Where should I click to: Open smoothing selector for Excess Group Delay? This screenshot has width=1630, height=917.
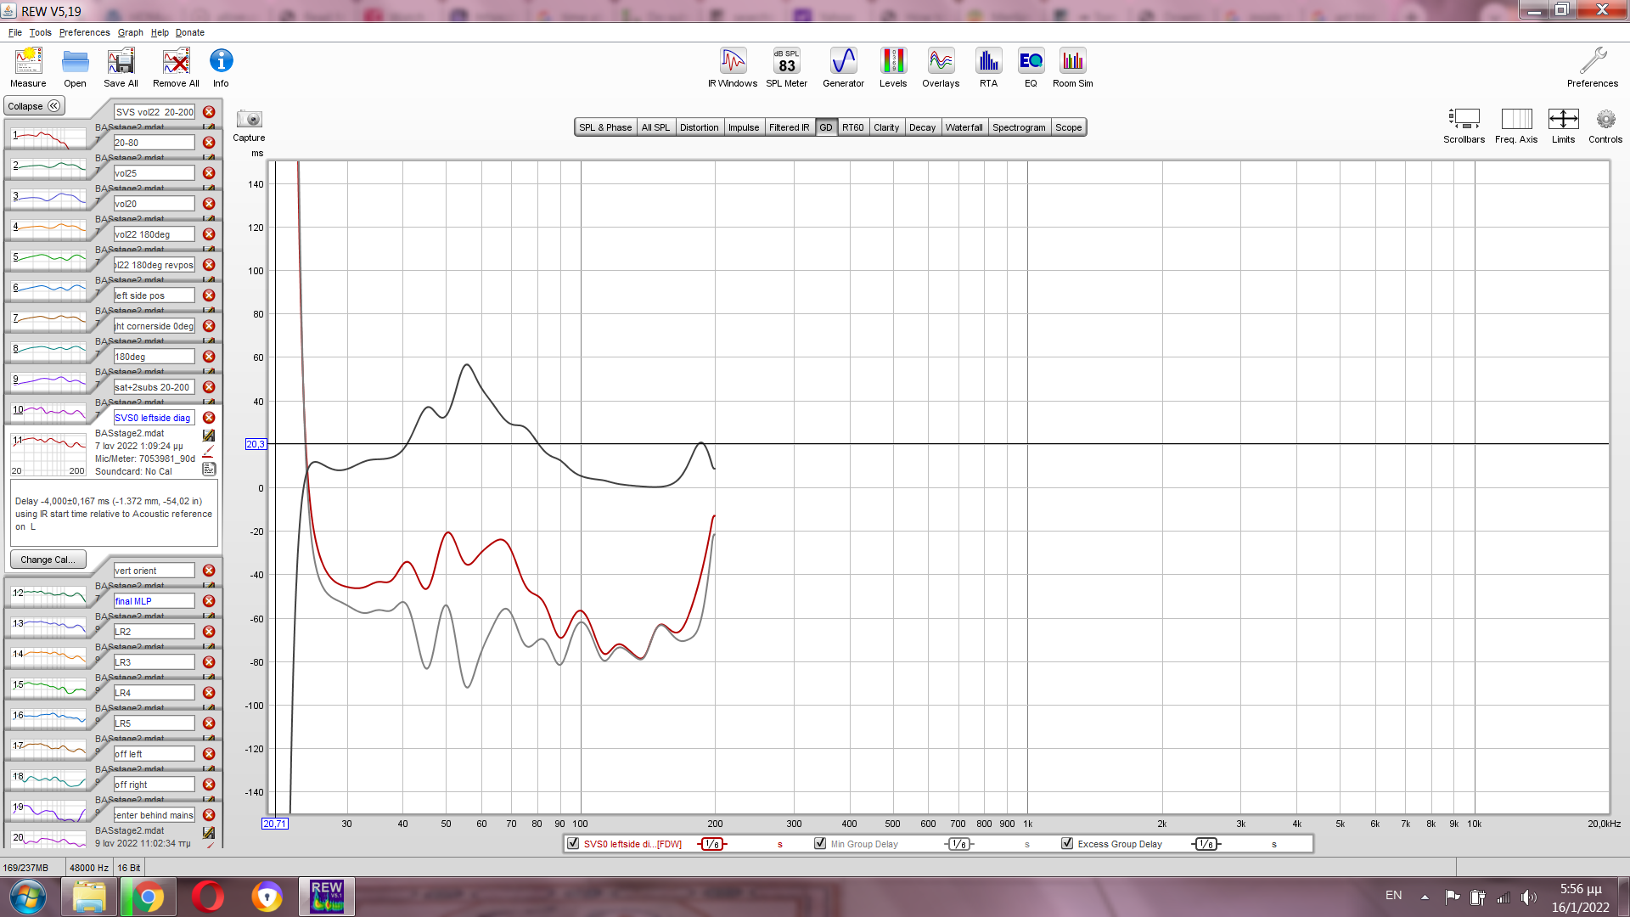click(1206, 844)
